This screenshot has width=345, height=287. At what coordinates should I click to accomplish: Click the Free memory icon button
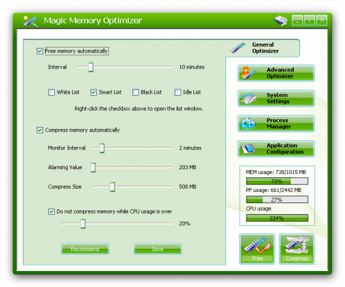point(258,249)
